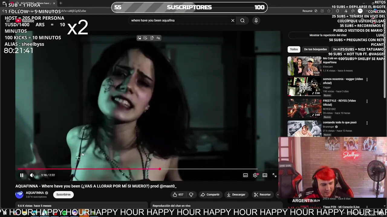This screenshot has height=217, width=387.
Task: Click the Descargar download button
Action: [x=236, y=194]
